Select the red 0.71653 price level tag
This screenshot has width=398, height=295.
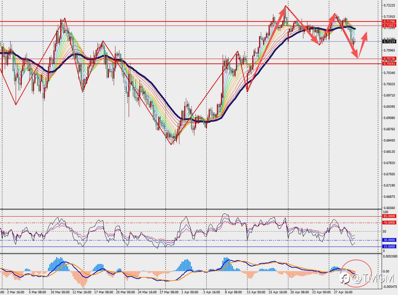click(x=389, y=26)
